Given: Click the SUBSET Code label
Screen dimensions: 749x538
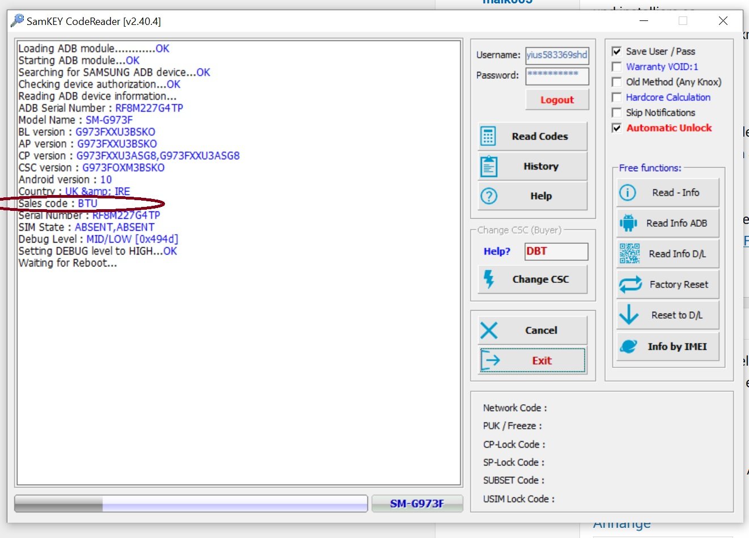Looking at the screenshot, I should [514, 481].
